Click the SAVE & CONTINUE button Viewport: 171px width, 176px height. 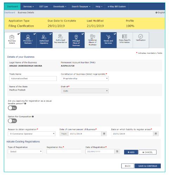coord(148,166)
